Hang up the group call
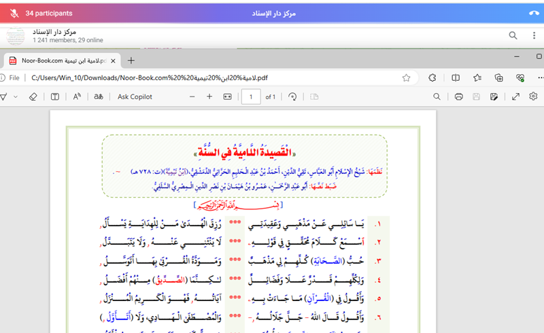Screen dimensions: 544x333 point(534,13)
